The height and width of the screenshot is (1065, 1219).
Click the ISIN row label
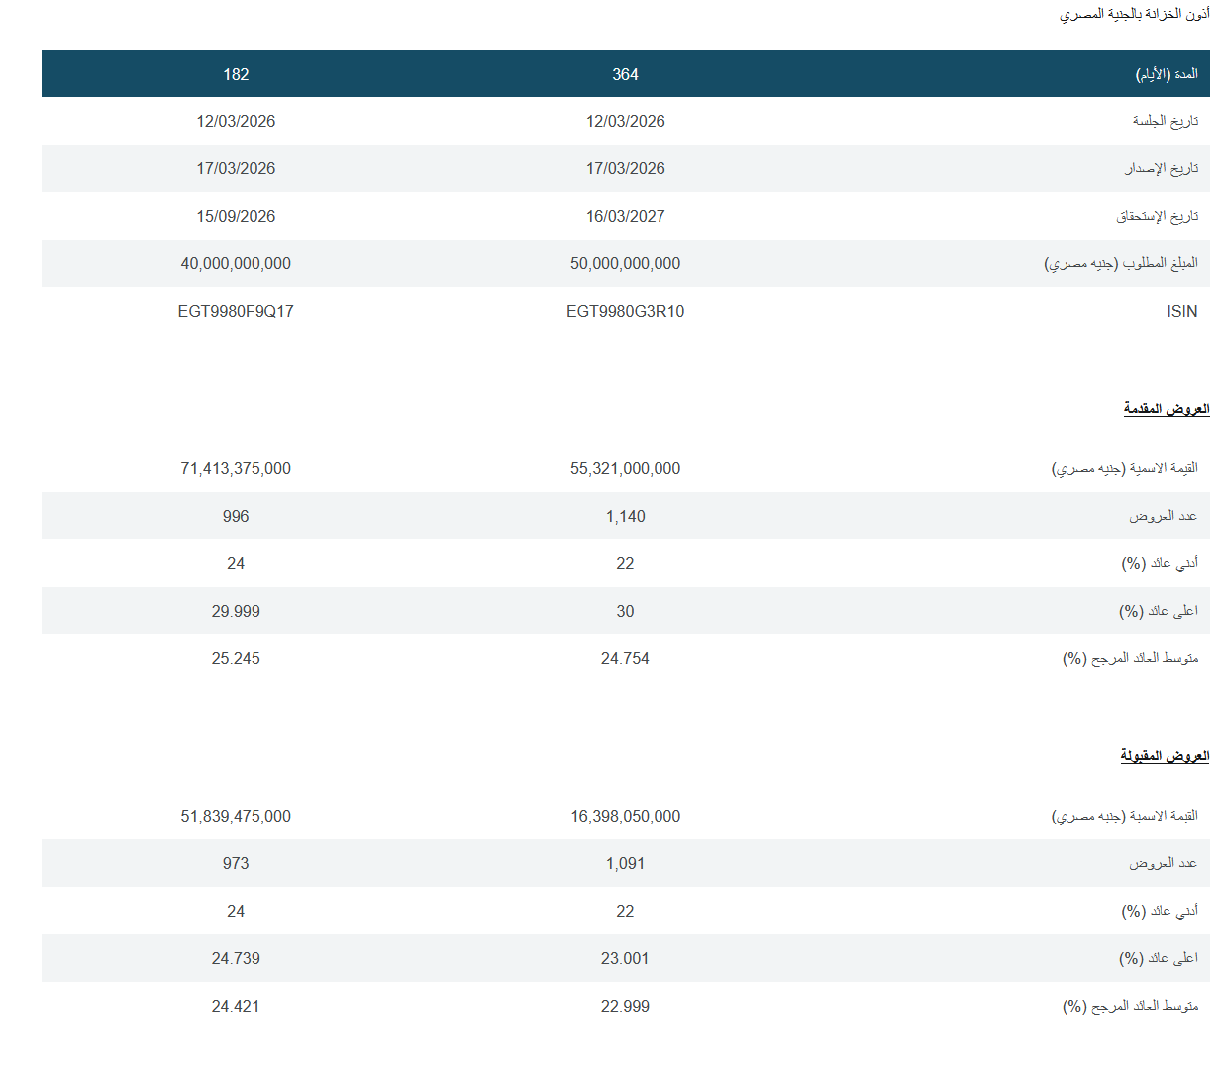1181,311
